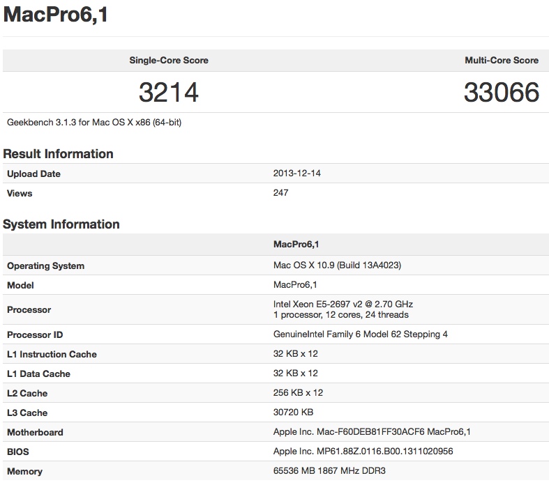Select the L3 Cache label
This screenshot has width=549, height=485.
27,413
